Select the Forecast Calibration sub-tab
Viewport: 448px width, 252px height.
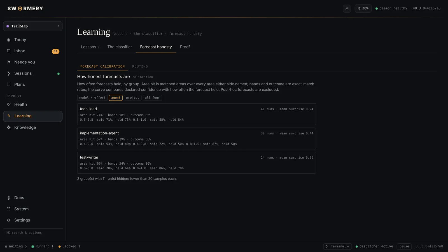point(102,66)
